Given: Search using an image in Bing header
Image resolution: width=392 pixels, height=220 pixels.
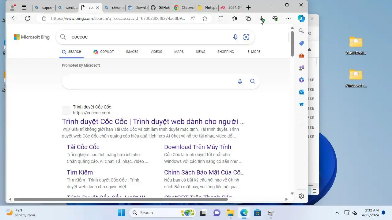Looking at the screenshot, I should pyautogui.click(x=246, y=37).
